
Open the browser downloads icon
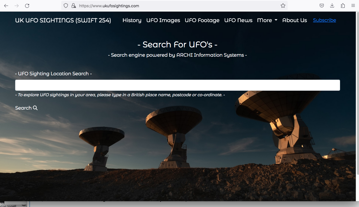(x=332, y=6)
